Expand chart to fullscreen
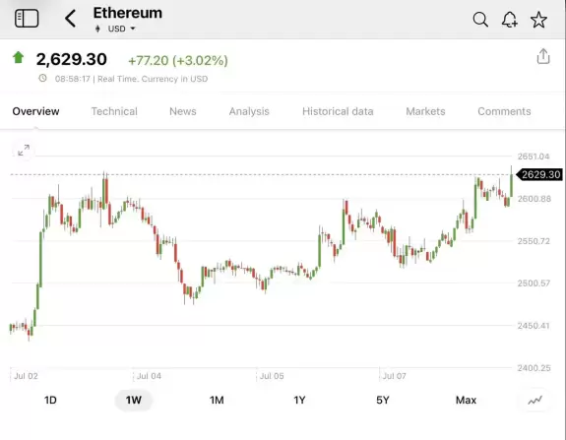This screenshot has height=440, width=566. point(24,151)
